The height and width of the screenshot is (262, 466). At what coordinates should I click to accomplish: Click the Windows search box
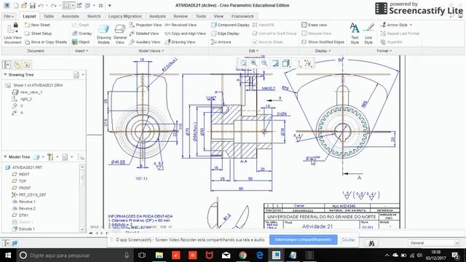(x=74, y=255)
